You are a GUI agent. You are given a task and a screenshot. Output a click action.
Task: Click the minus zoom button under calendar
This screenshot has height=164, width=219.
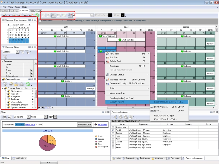click(49, 108)
